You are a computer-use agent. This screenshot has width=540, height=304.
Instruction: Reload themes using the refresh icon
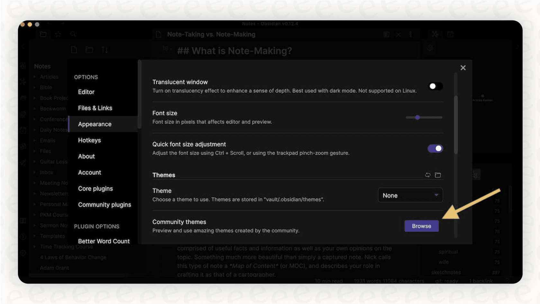[x=428, y=175]
